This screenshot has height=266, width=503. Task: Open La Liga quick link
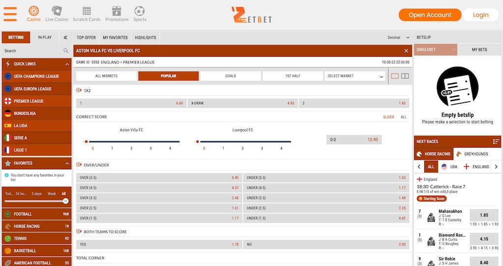click(36, 125)
